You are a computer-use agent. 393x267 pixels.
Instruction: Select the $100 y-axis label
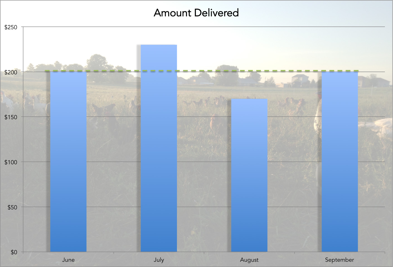pyautogui.click(x=11, y=162)
